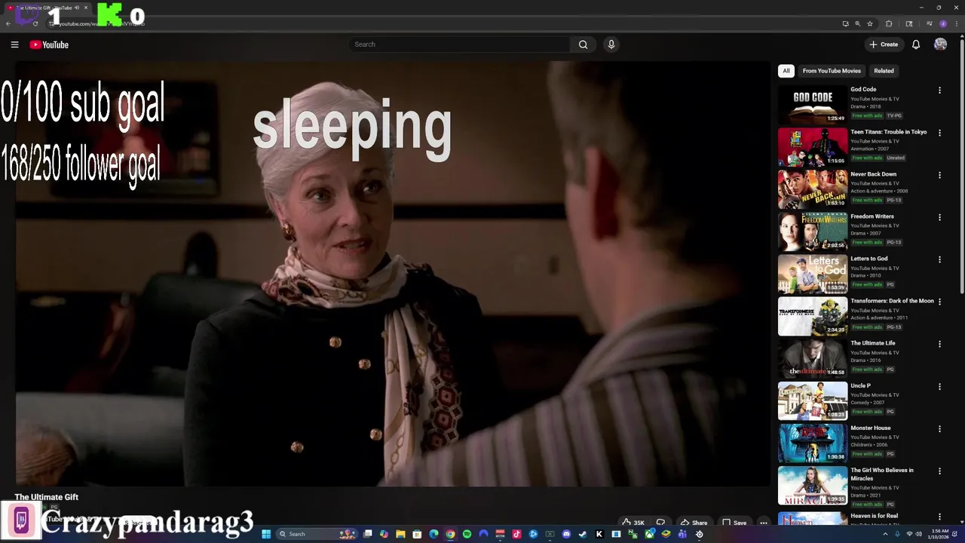Click the Share button
Screen dimensions: 965x543
694,523
